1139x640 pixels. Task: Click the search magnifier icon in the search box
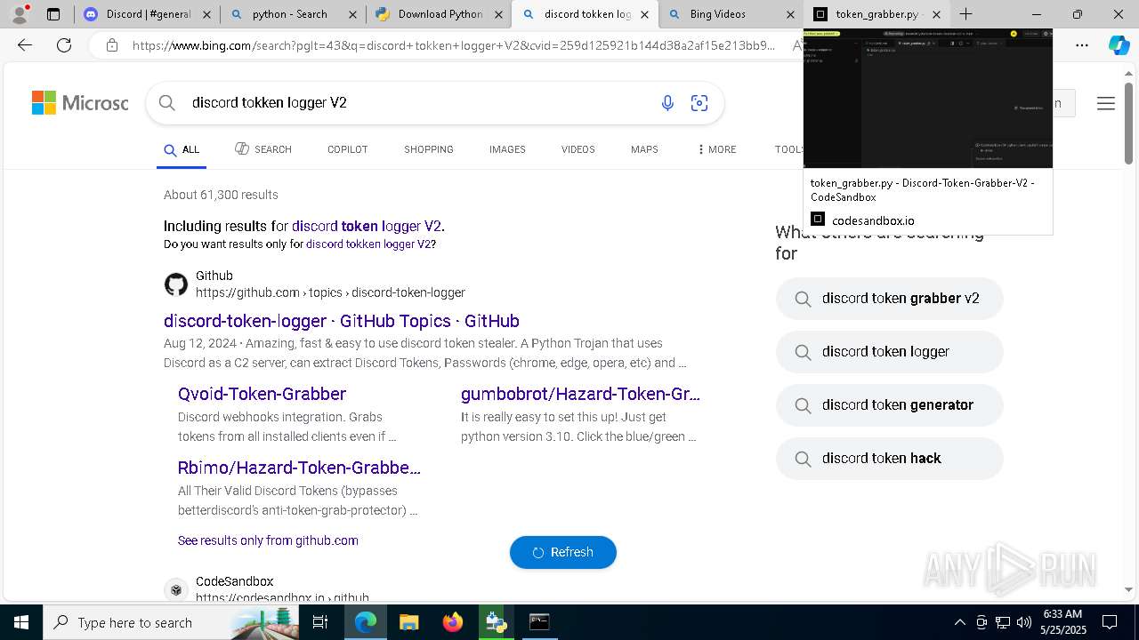(x=166, y=103)
